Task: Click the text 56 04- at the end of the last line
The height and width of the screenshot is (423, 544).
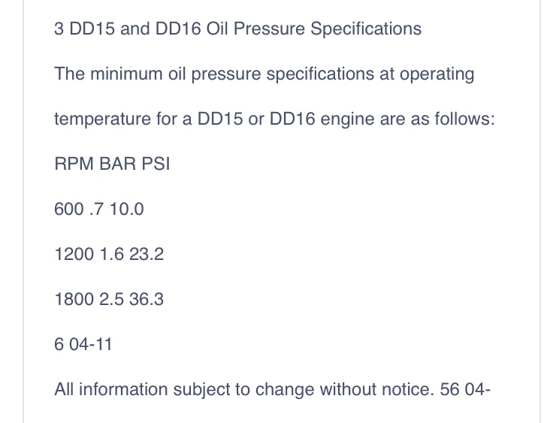Action: coord(465,390)
